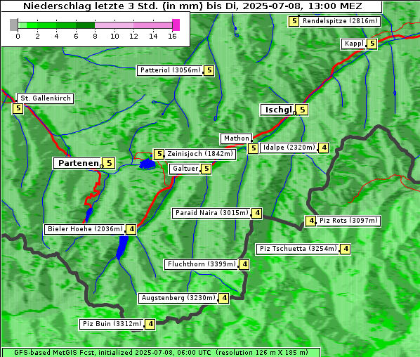Click precipitation value beside Piz Buin
The image size is (420, 357).
tap(150, 325)
